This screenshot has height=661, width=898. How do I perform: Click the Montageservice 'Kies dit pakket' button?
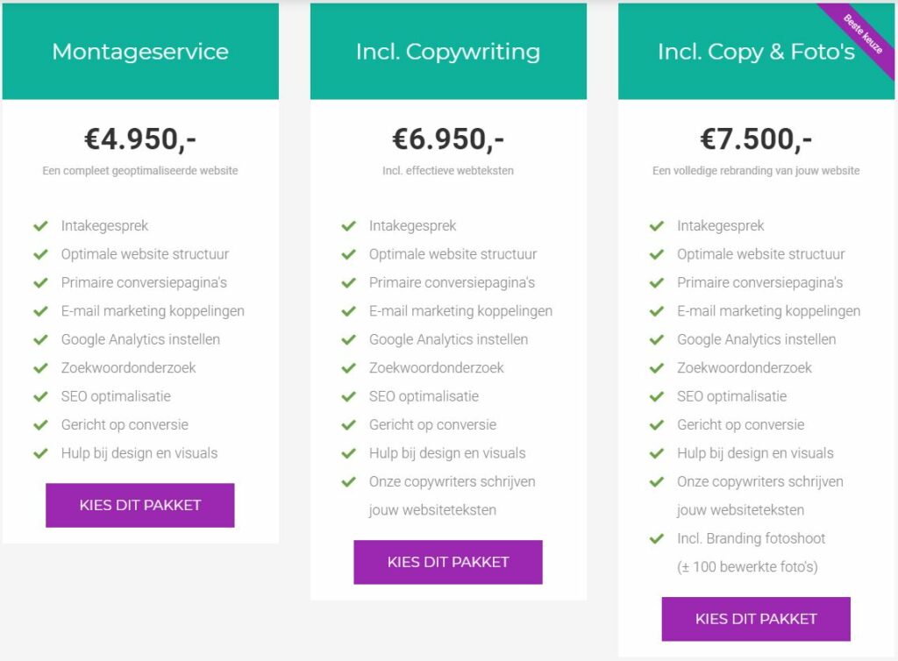coord(140,505)
